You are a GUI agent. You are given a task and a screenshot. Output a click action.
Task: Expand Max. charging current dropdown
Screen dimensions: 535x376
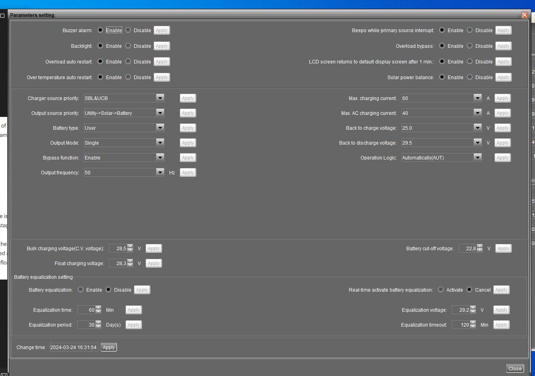[478, 98]
